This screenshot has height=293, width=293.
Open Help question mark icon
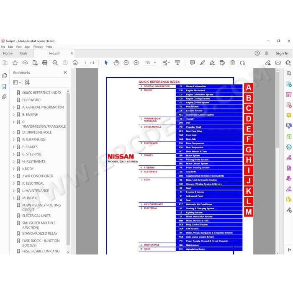click(x=257, y=53)
